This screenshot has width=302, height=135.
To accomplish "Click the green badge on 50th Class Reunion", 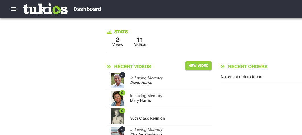I will 122,111.
